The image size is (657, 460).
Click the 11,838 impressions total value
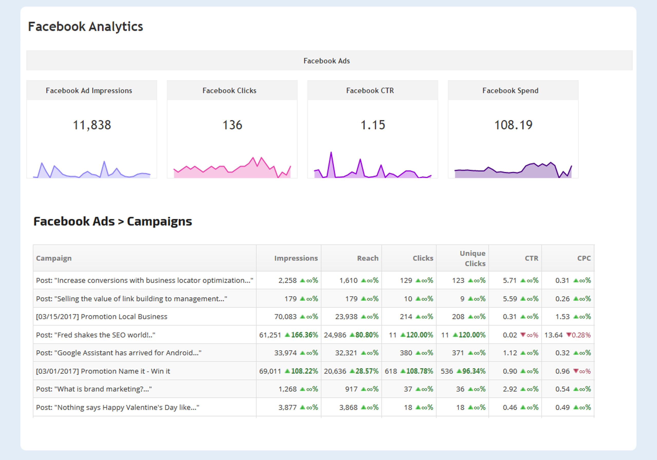click(x=92, y=125)
